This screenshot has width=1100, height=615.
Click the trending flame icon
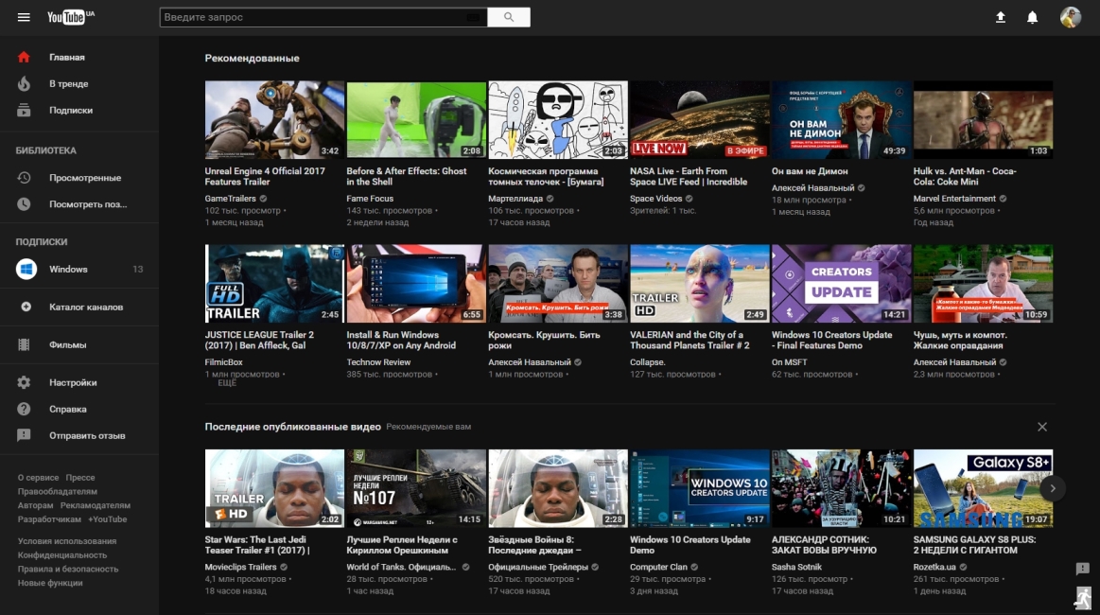pyautogui.click(x=24, y=83)
